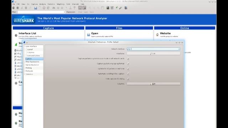Click the Apply filter button

pos(86,12)
